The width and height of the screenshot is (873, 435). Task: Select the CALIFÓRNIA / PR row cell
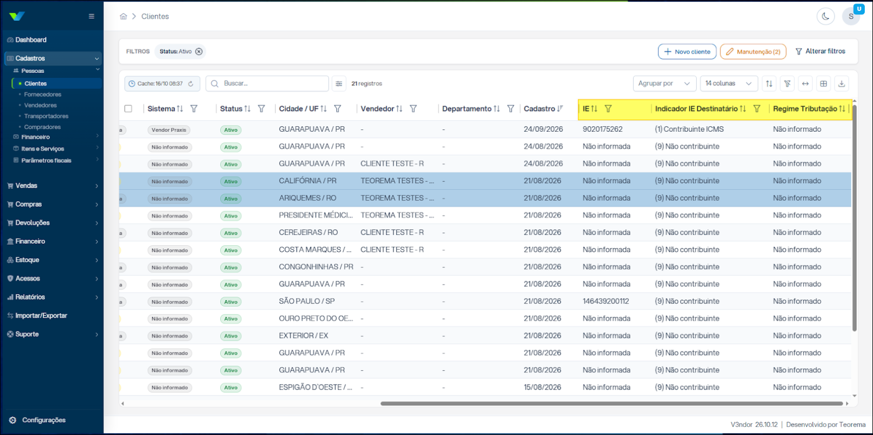point(307,181)
